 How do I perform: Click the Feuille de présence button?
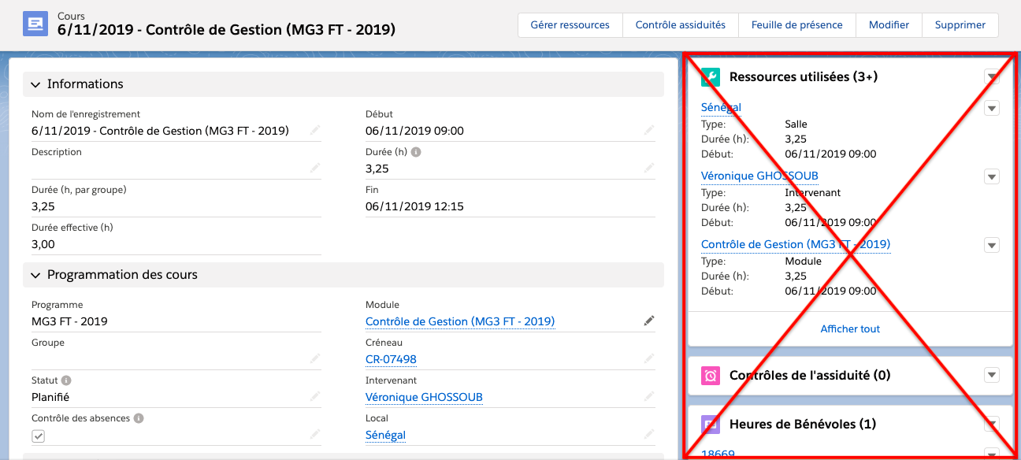click(796, 24)
